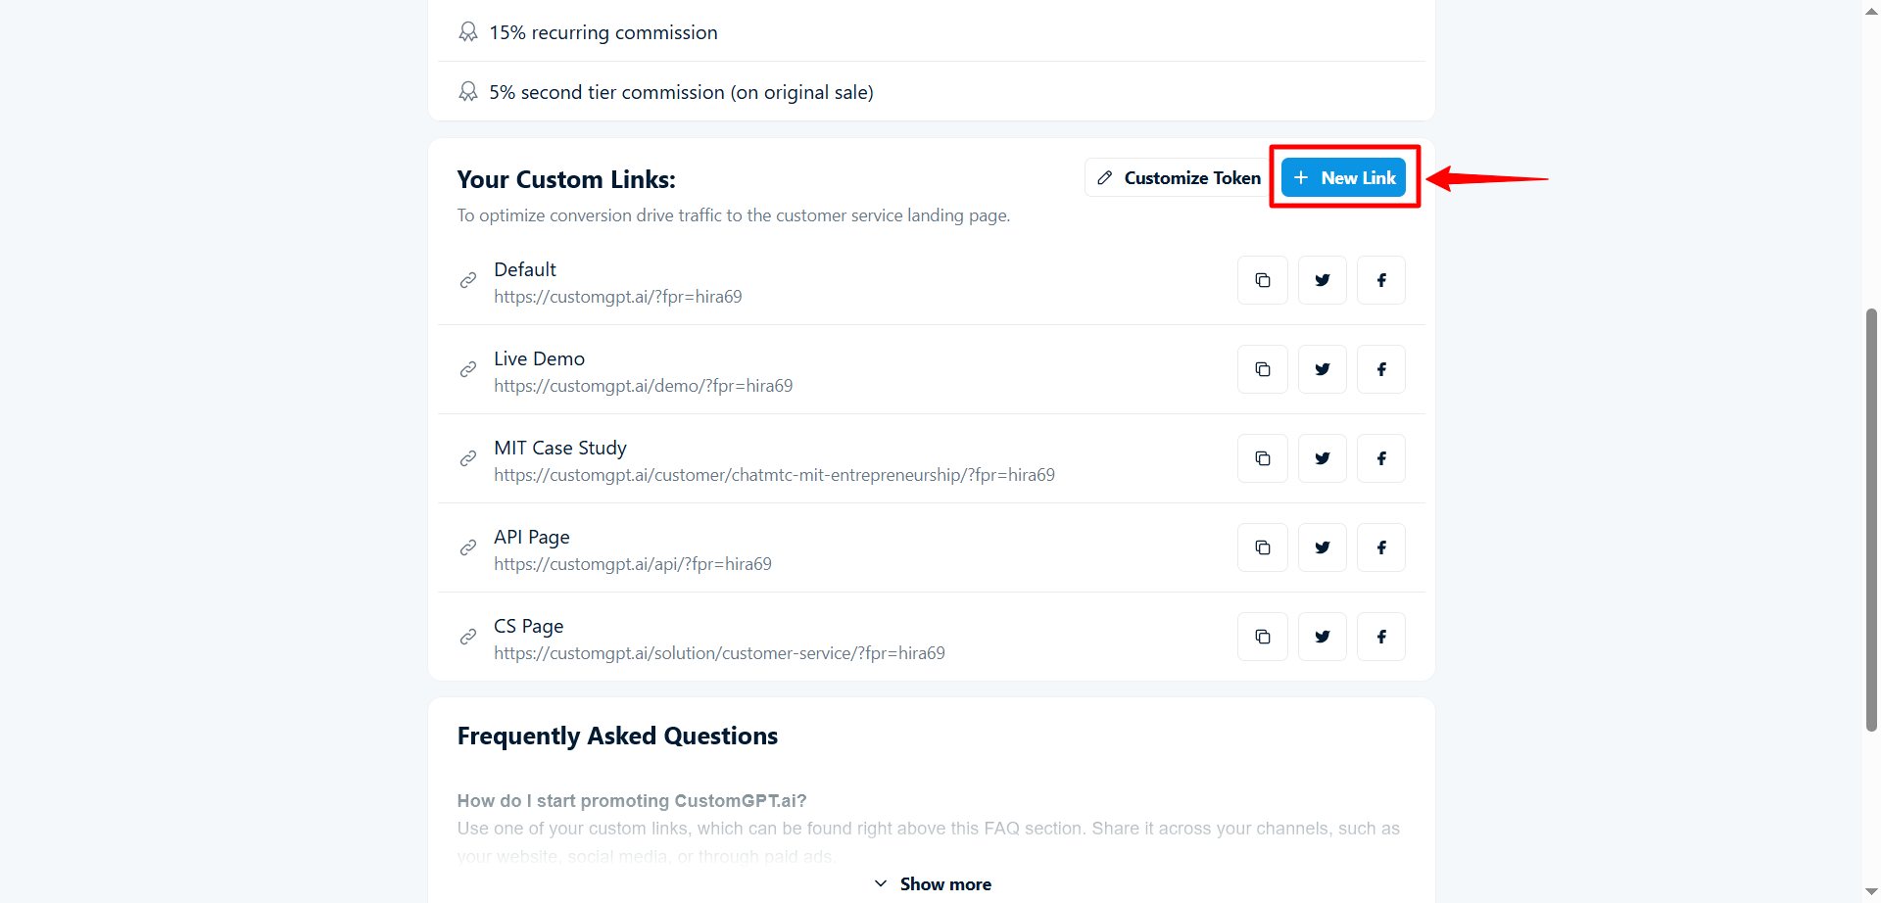Open Customize Token

click(1179, 177)
